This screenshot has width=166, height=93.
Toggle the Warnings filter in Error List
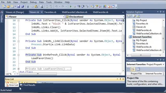pyautogui.click(x=28, y=83)
